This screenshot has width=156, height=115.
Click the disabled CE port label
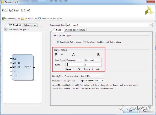click(14, 71)
